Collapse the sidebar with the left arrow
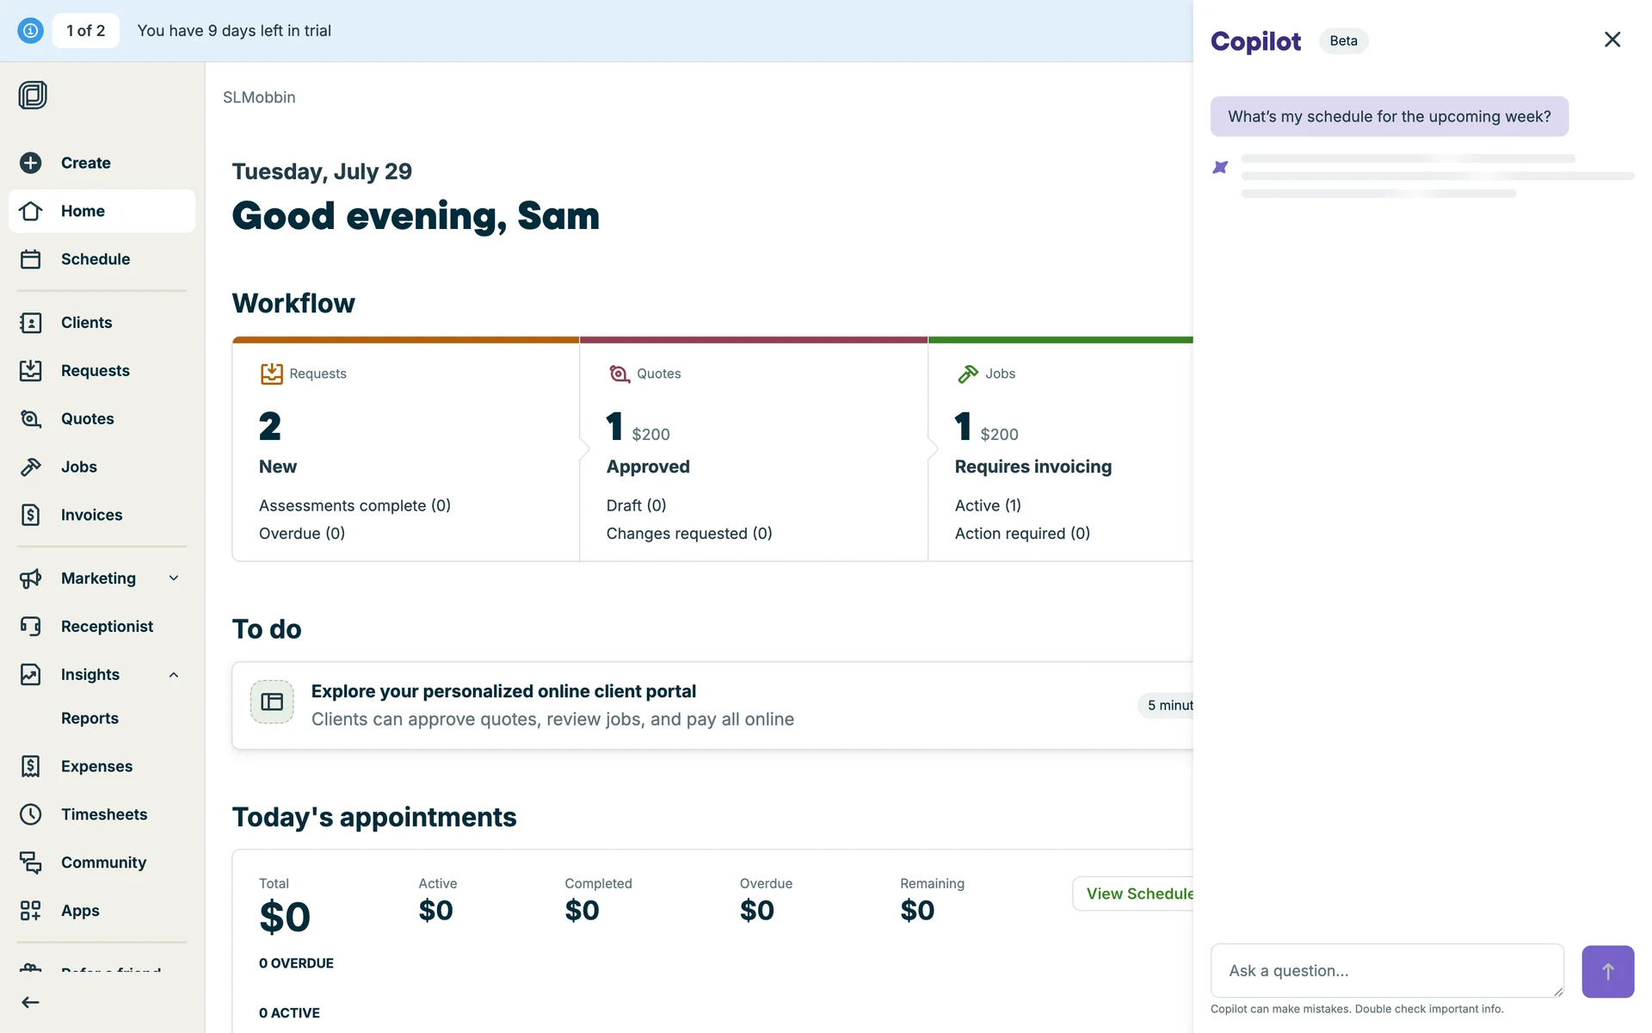 (31, 1002)
